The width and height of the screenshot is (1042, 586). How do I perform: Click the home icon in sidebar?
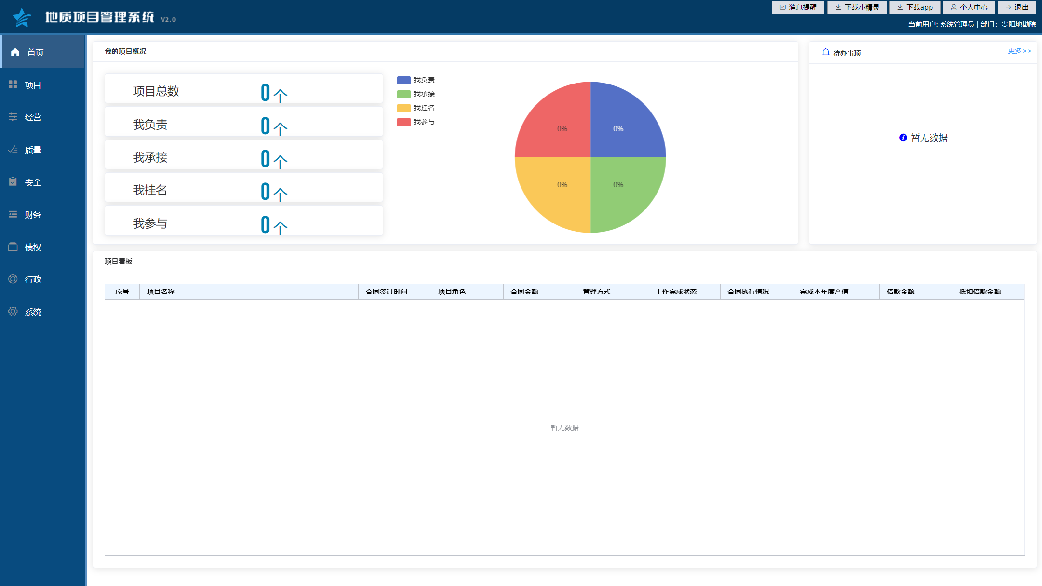pos(15,52)
